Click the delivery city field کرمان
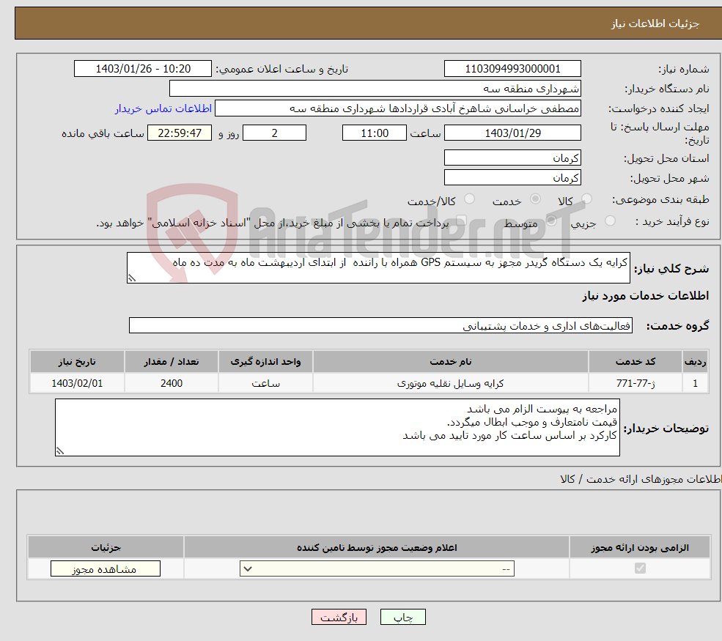 point(512,177)
